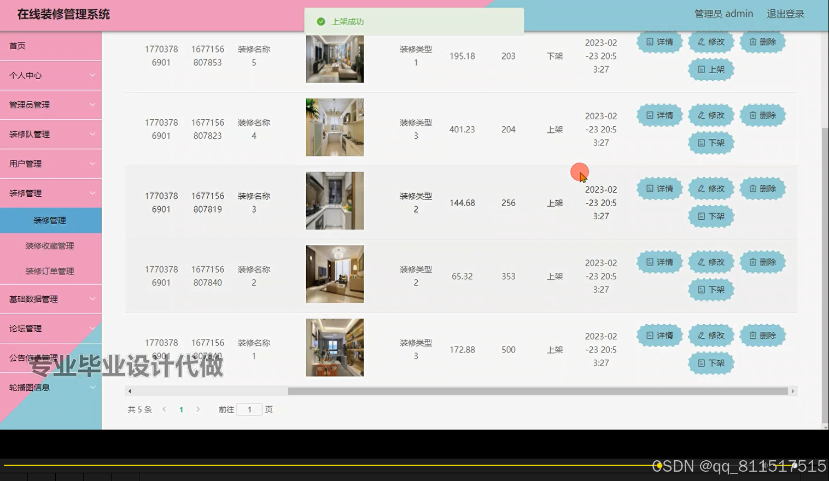Click 下架 for 装修名称4

click(x=710, y=143)
